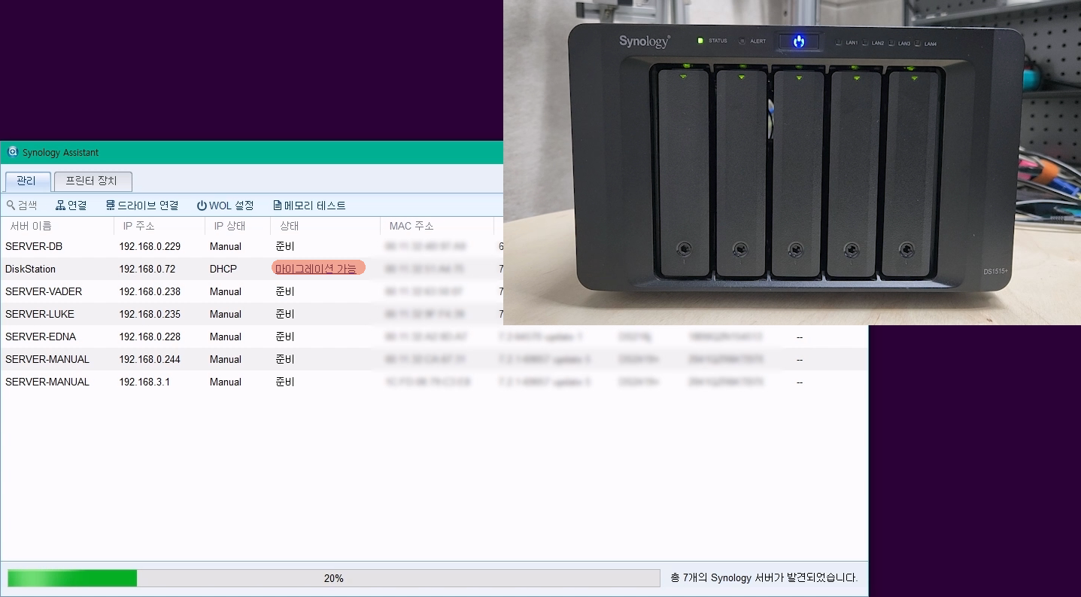Select the SERVER-DB row
This screenshot has height=597, width=1081.
tap(34, 246)
